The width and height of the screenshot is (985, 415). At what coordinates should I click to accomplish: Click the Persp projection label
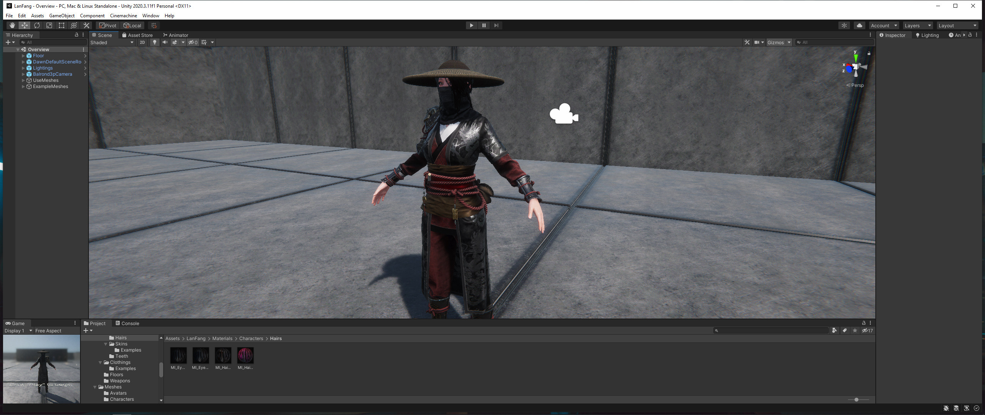pos(857,85)
